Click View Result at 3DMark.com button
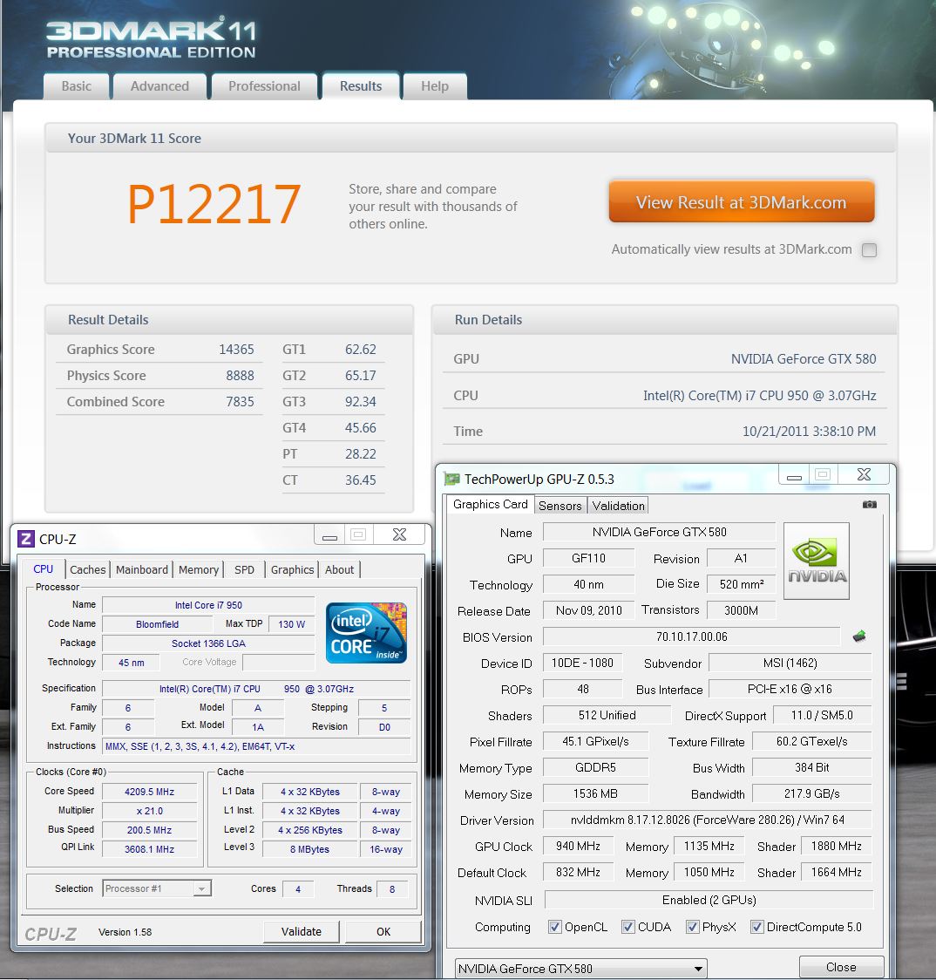Image resolution: width=936 pixels, height=980 pixels. 741,202
